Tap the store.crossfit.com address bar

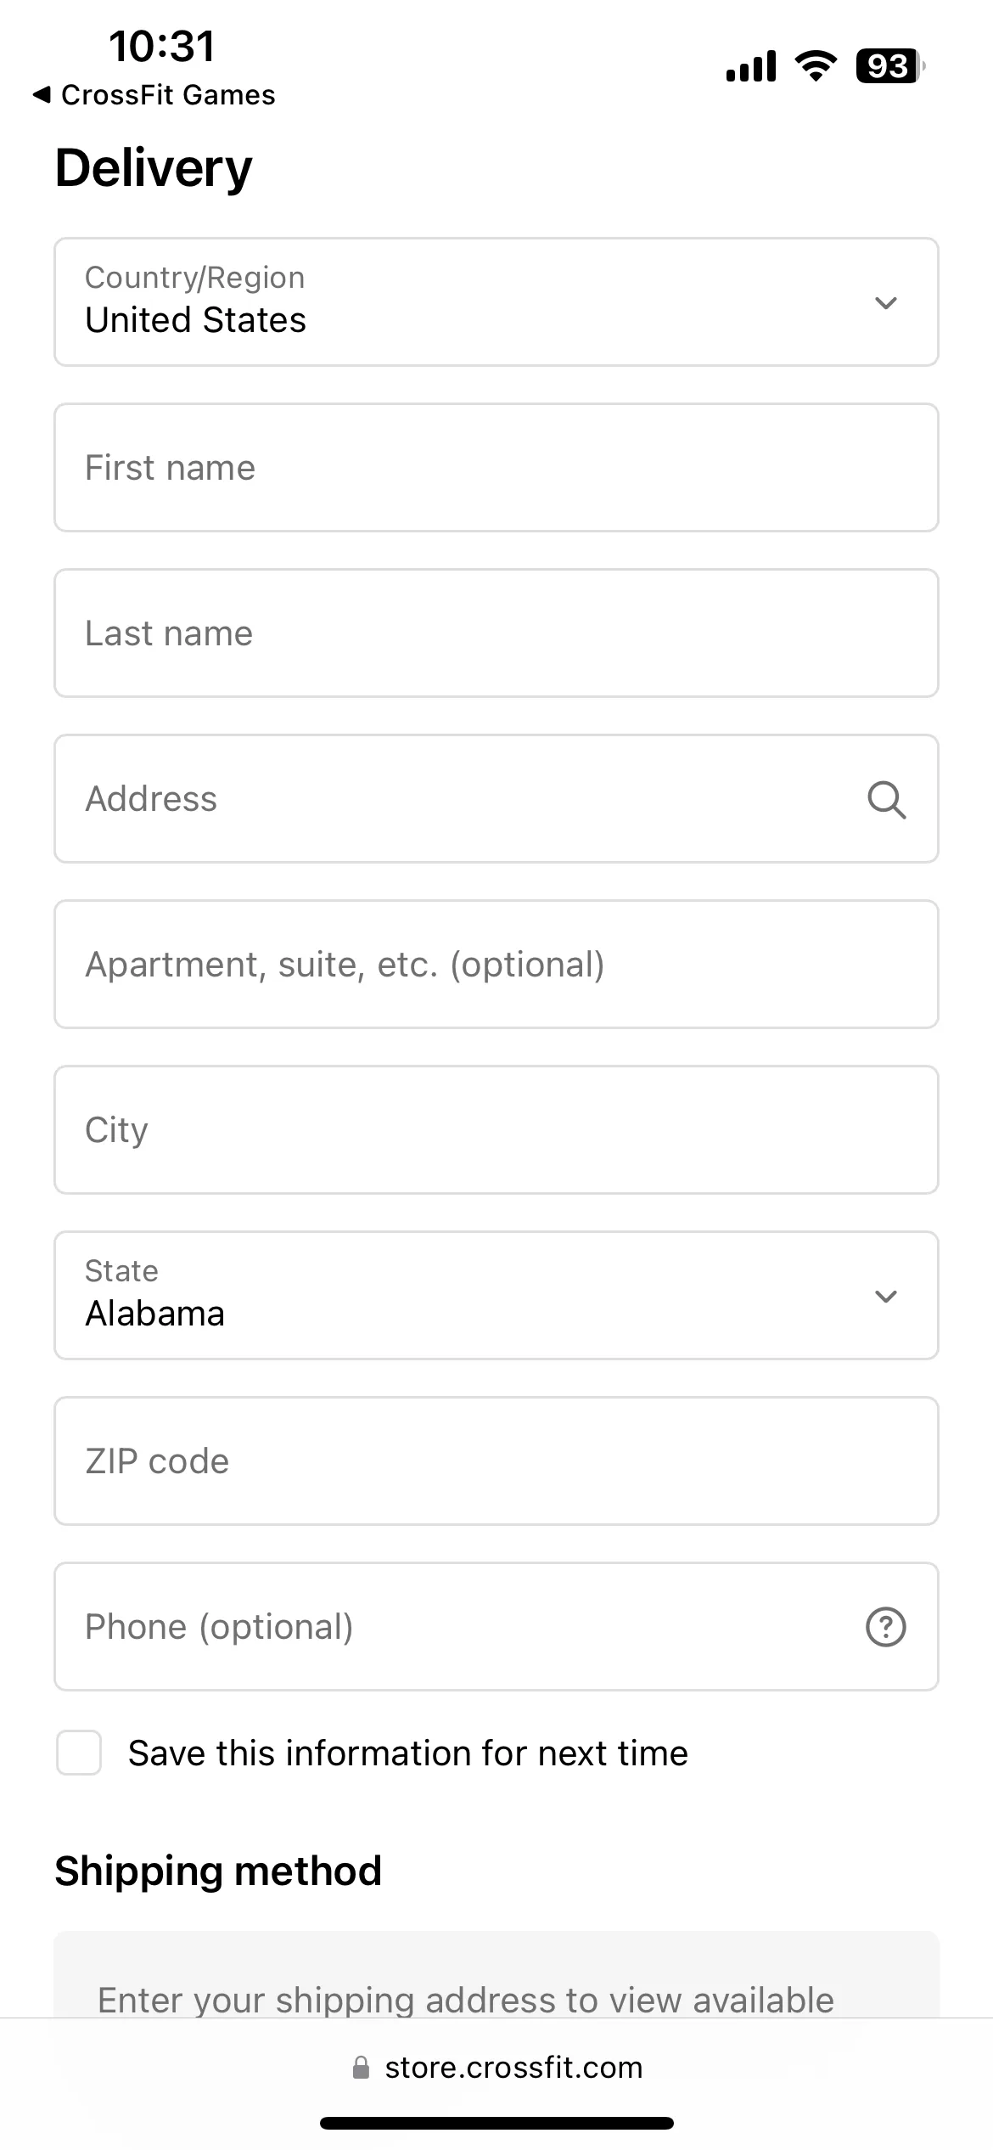[496, 2068]
